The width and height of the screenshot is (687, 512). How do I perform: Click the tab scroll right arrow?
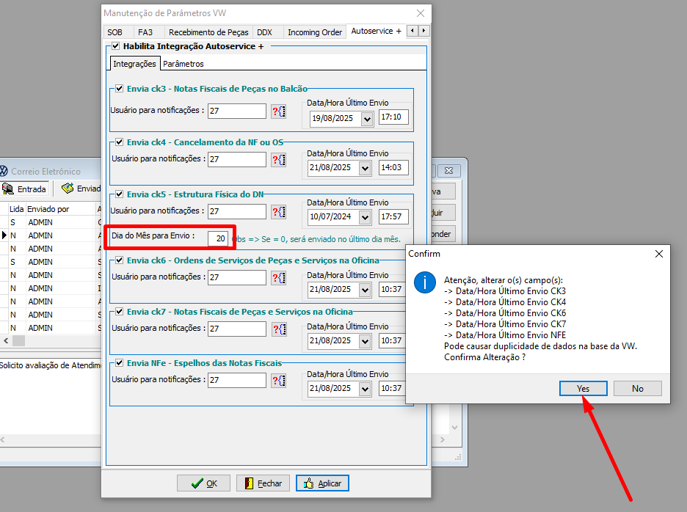tap(424, 31)
